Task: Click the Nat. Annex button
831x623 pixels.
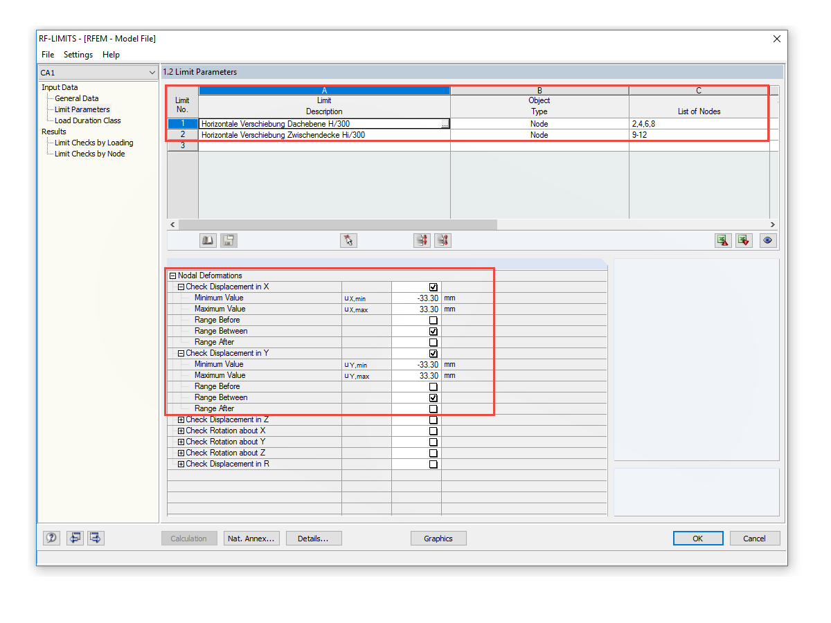Action: click(x=251, y=538)
